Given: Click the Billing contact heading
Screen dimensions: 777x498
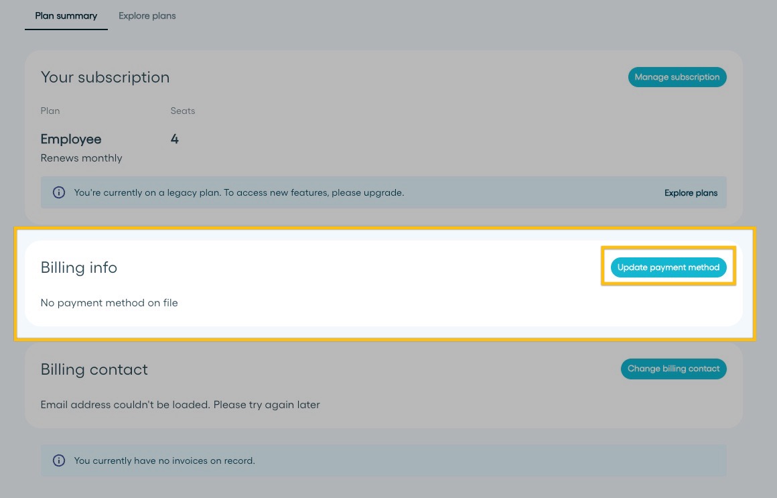Looking at the screenshot, I should tap(94, 369).
